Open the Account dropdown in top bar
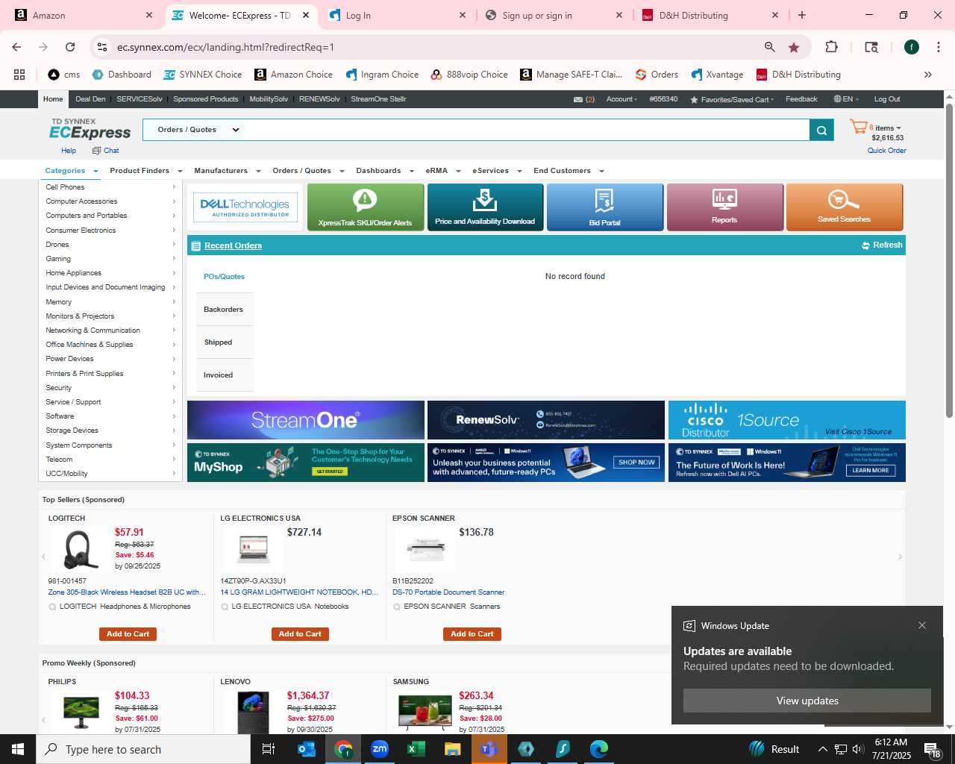955x764 pixels. click(621, 99)
